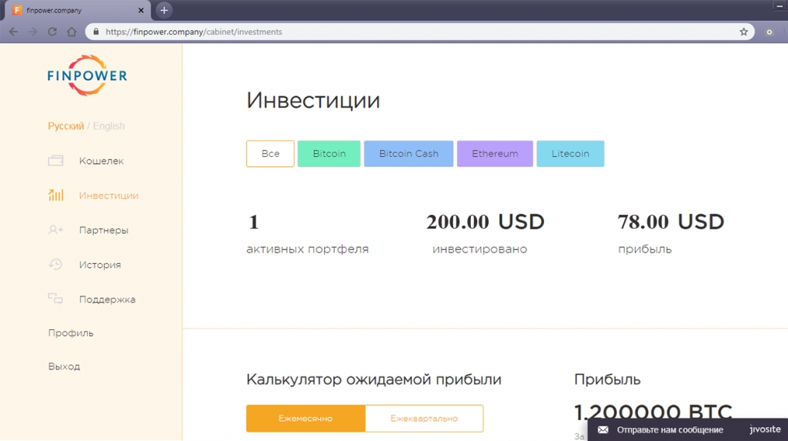Open the Поддержка menu item

pyautogui.click(x=107, y=299)
